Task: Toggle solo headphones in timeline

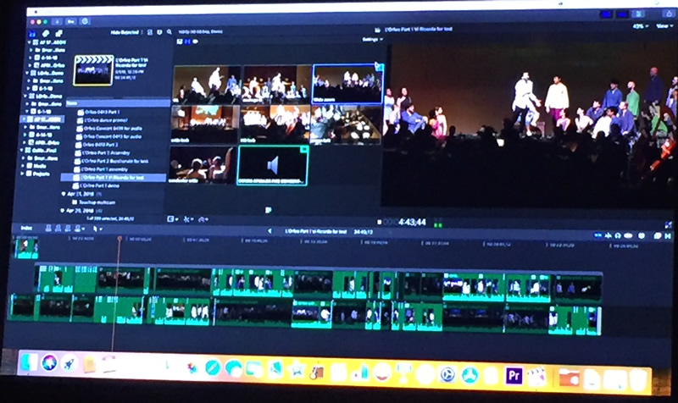Action: [618, 235]
